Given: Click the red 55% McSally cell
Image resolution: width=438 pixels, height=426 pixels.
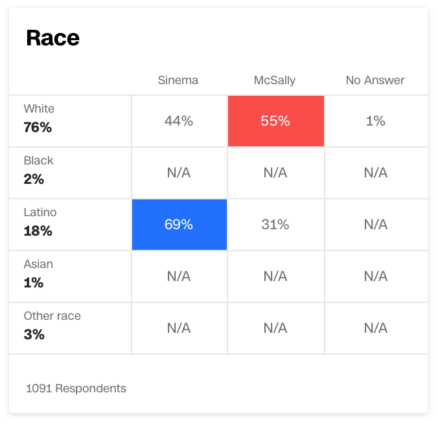Looking at the screenshot, I should coord(276,121).
